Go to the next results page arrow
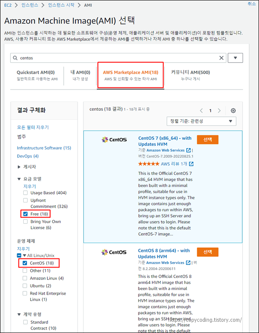This screenshot has height=333, width=259. [219, 111]
